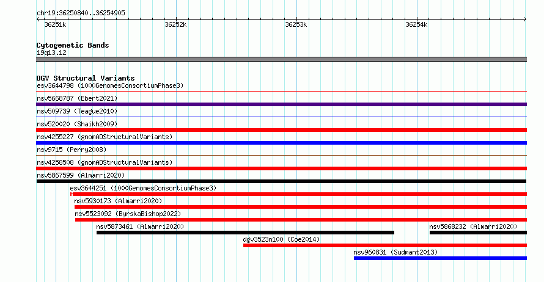The image size is (544, 282).
Task: Open nsv4255227 gnomAD variant label
Action: (105, 137)
